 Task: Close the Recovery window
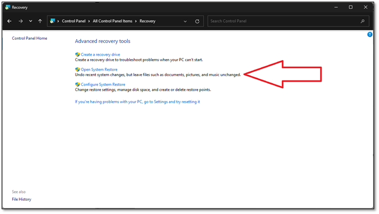[366, 7]
